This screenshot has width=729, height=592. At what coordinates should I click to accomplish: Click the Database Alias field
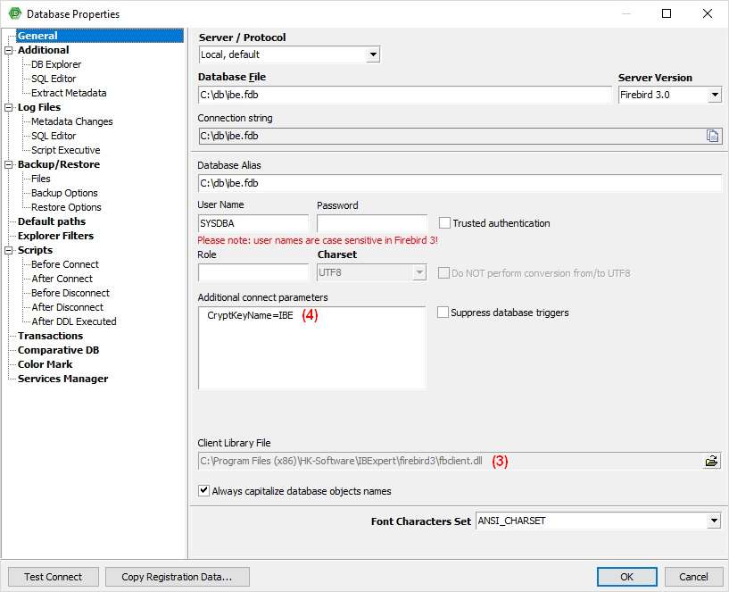460,183
